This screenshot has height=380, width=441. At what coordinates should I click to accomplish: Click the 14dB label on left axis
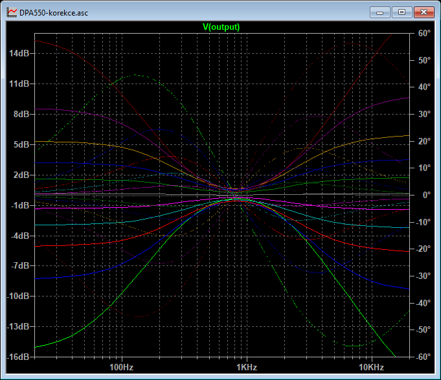(x=19, y=53)
